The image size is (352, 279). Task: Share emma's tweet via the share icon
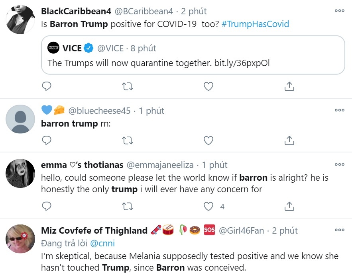click(289, 206)
